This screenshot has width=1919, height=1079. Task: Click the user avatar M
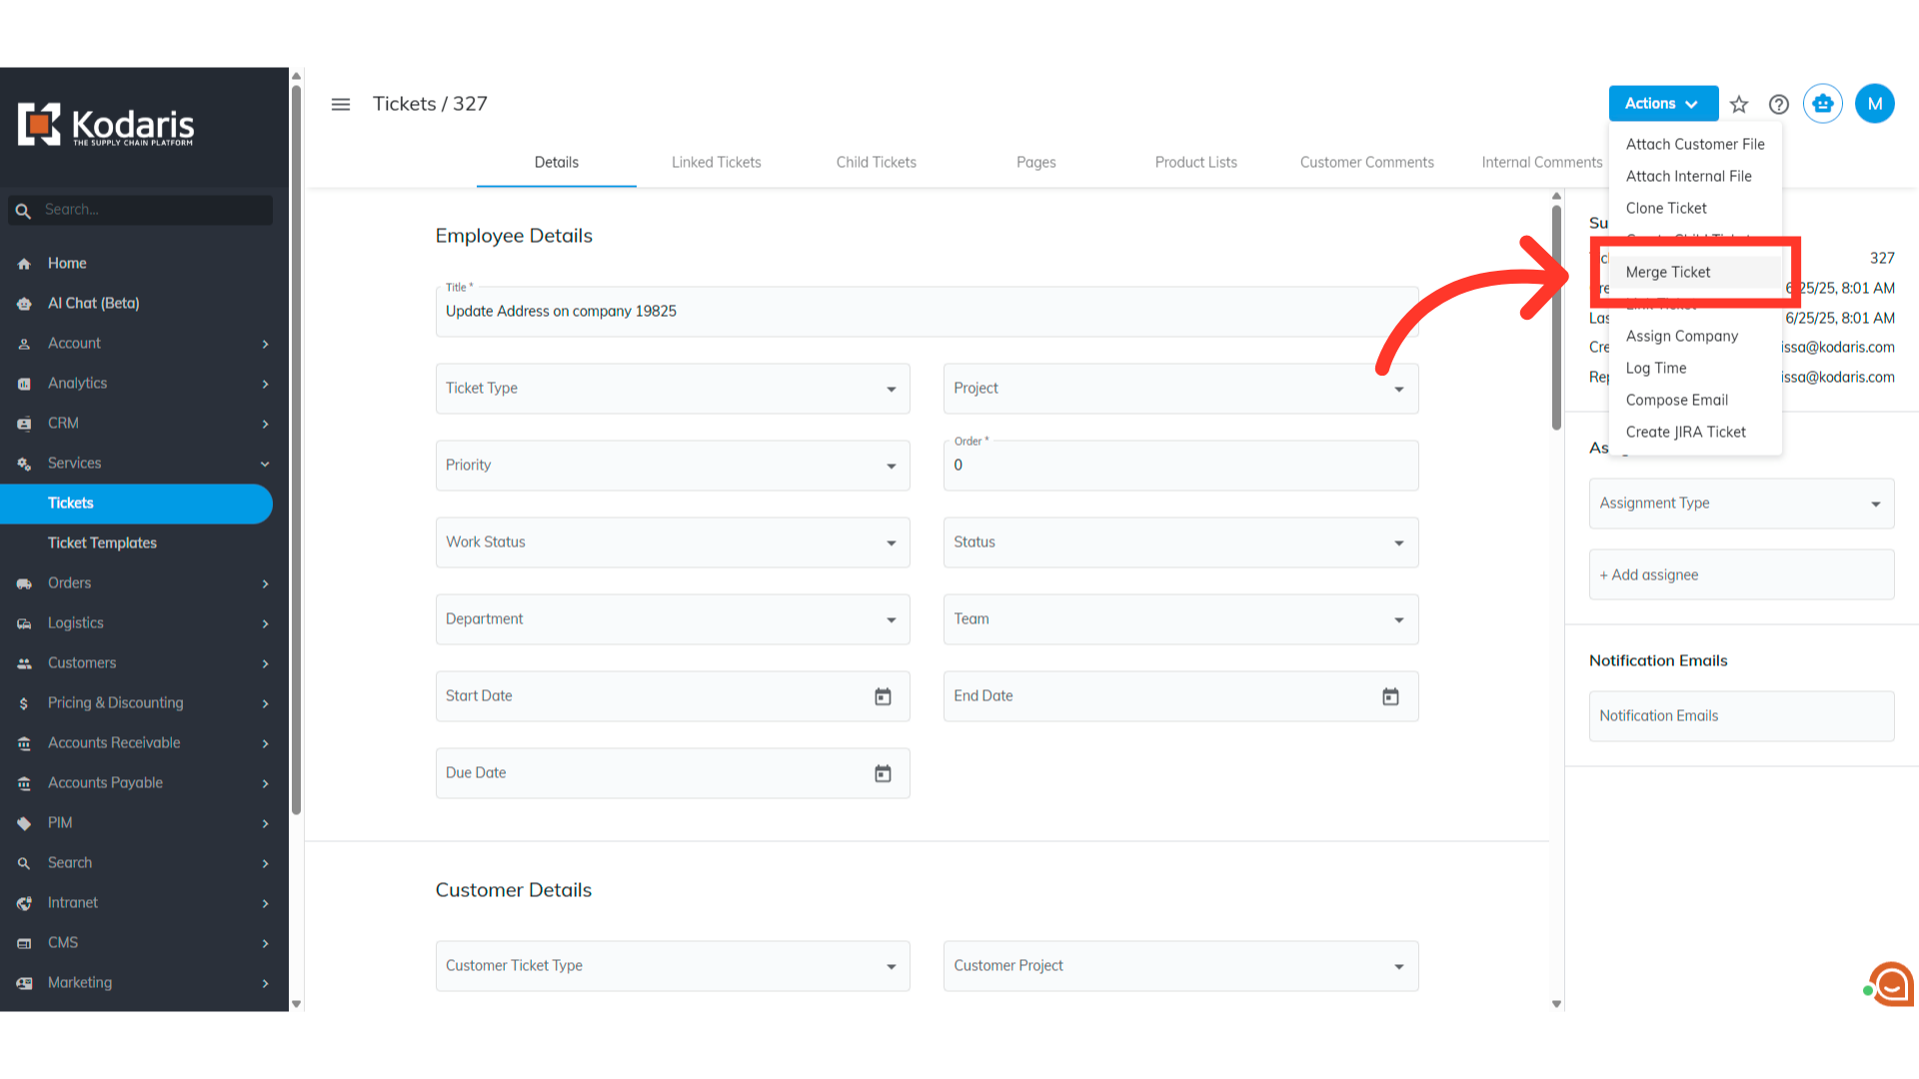point(1874,104)
